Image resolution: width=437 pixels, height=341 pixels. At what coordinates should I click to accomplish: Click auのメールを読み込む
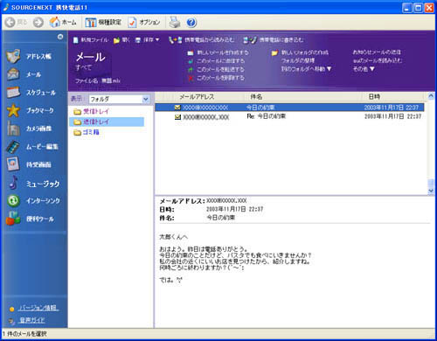pos(378,60)
